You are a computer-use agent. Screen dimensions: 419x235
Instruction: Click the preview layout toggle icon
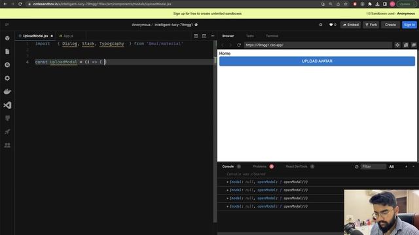(204, 36)
